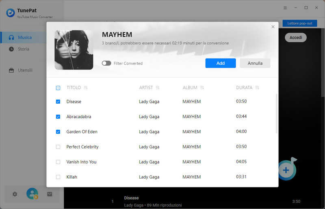Image resolution: width=325 pixels, height=209 pixels.
Task: Click the MAYHEM dialog heading
Action: click(x=117, y=35)
